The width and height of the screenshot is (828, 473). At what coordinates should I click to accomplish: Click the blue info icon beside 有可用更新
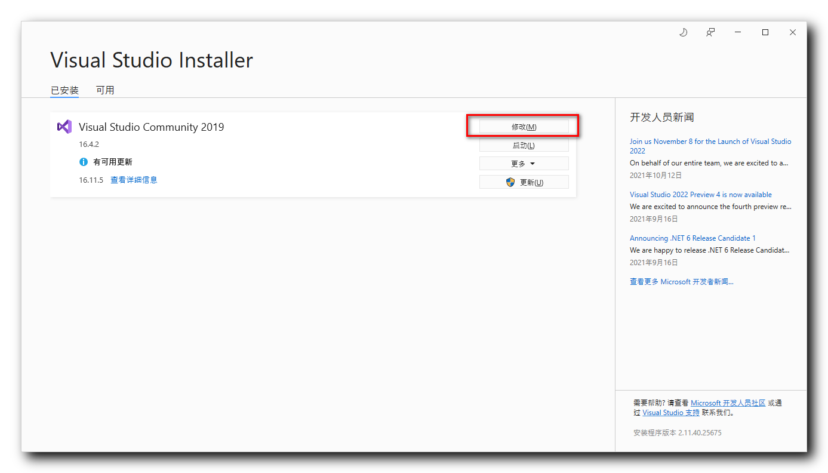pyautogui.click(x=84, y=162)
